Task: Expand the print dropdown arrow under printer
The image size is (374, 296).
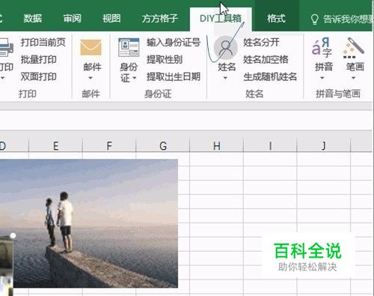Action: 2,78
